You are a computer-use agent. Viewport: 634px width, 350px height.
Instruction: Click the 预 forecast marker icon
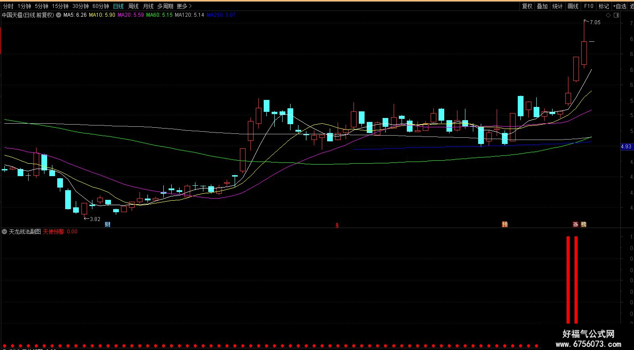505,225
